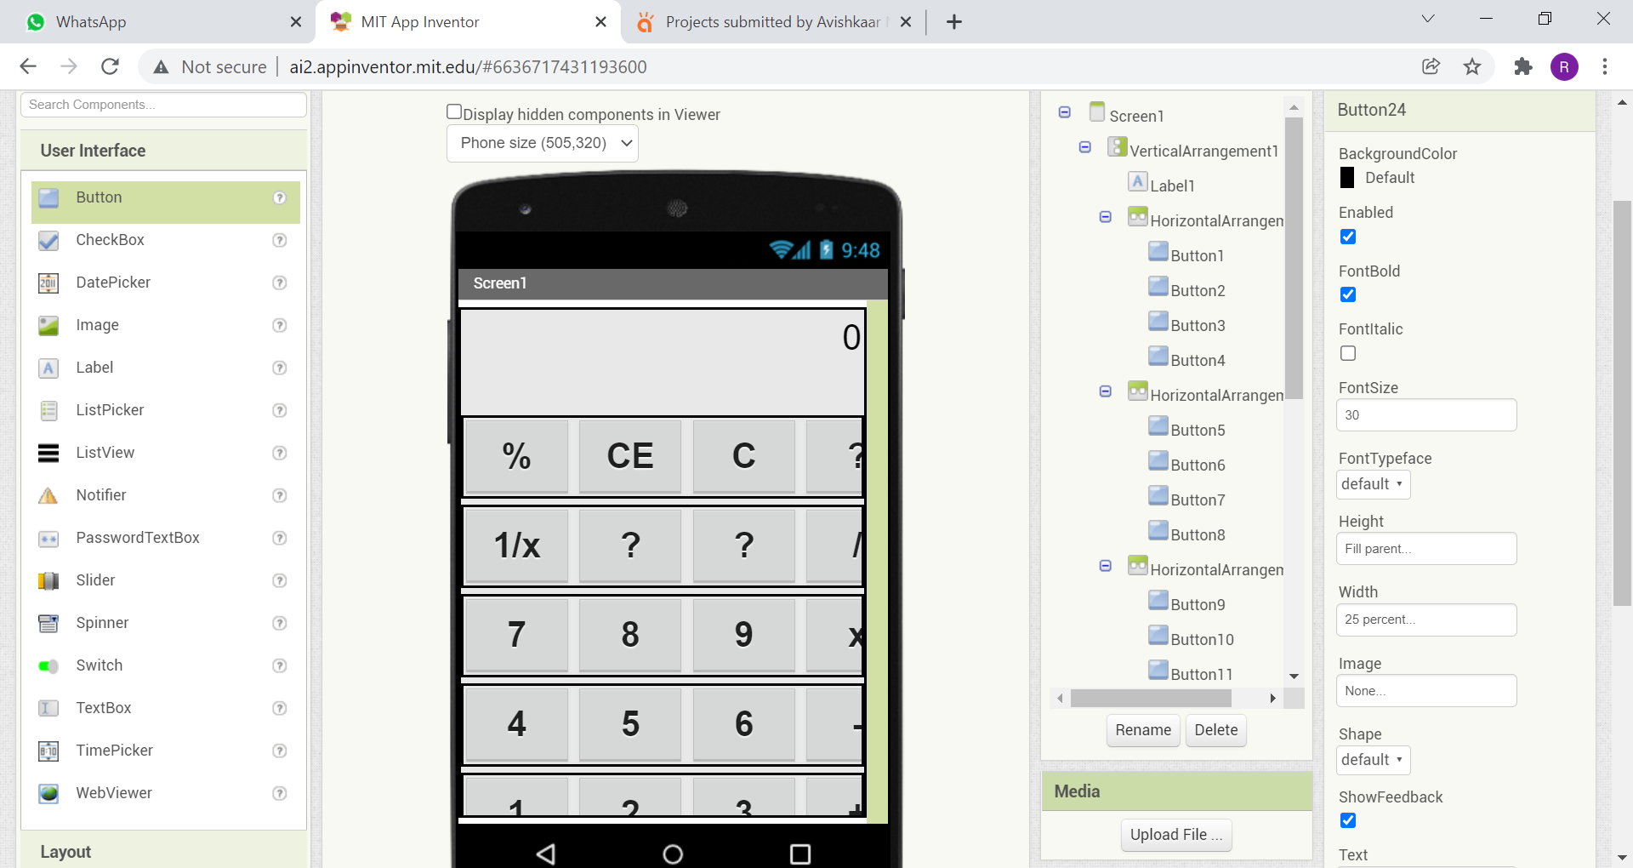This screenshot has width=1633, height=868.
Task: Select the Slider component icon
Action: tap(48, 580)
